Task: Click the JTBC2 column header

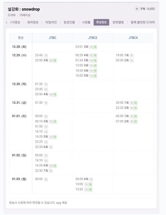Action: [x=93, y=38]
